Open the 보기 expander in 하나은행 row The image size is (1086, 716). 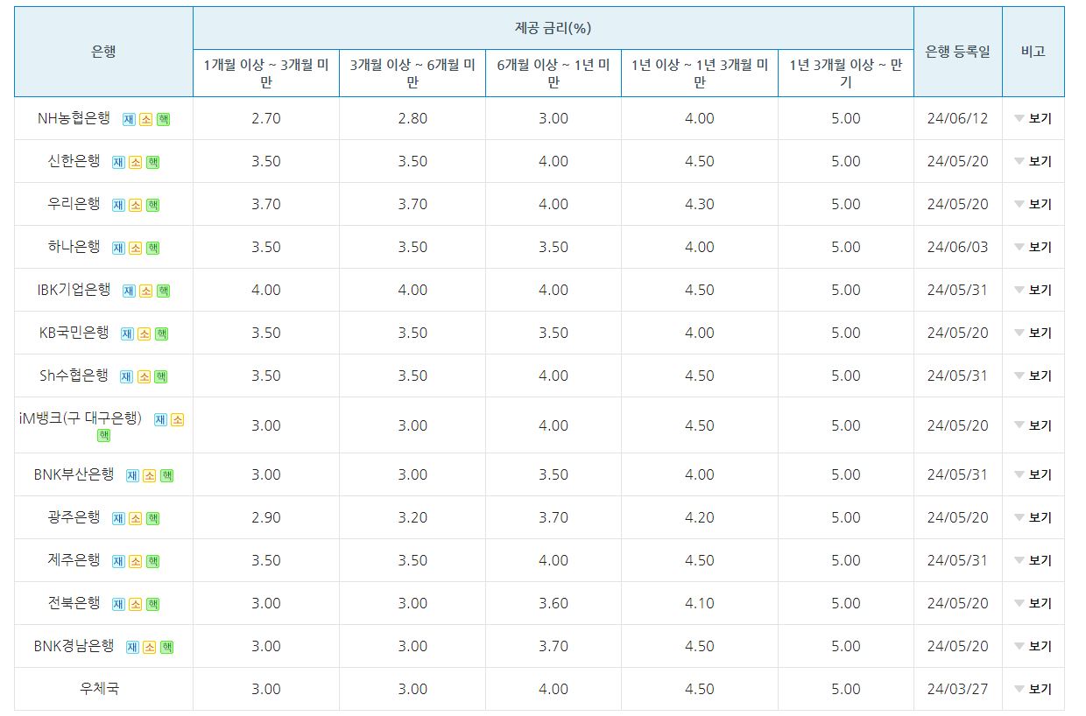1033,247
